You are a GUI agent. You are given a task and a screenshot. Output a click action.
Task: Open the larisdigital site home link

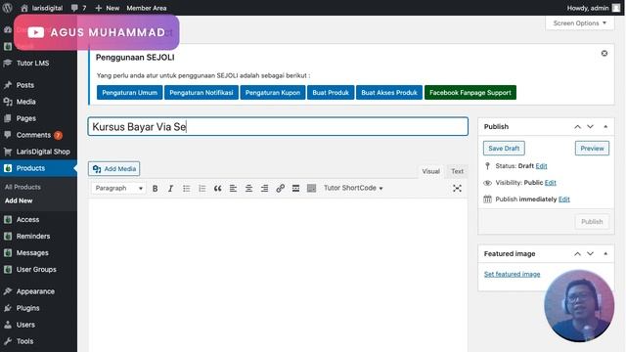click(x=41, y=8)
